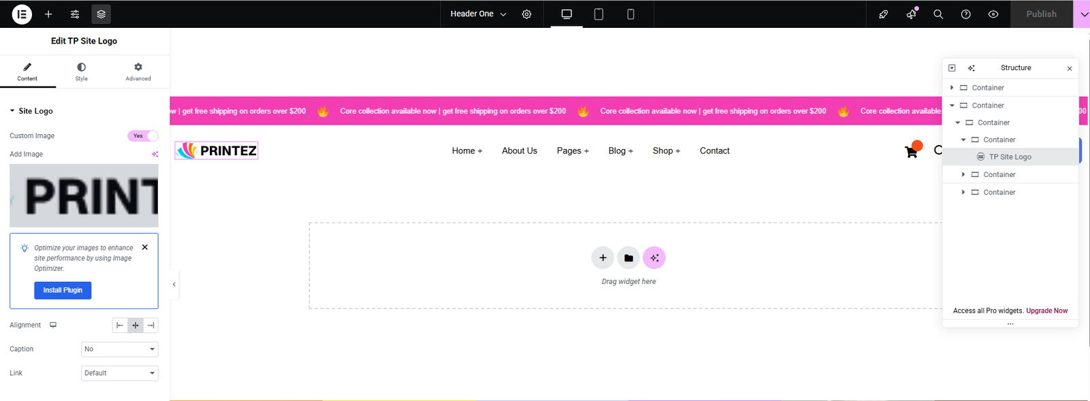Click the PRINT logo image thumbnail
The width and height of the screenshot is (1090, 401).
click(x=84, y=196)
